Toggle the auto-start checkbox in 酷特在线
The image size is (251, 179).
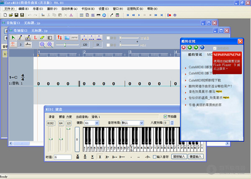tap(215, 48)
